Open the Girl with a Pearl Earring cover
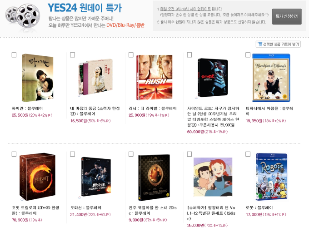The image size is (309, 232). (x=154, y=178)
